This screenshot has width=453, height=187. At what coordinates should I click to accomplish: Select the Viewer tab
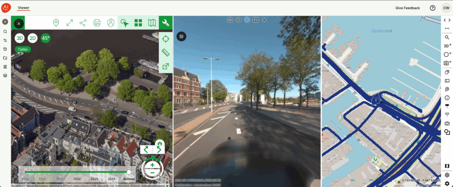point(24,8)
